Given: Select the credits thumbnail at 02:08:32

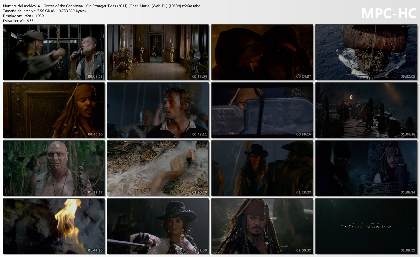Looking at the screenshot, I should [366, 226].
